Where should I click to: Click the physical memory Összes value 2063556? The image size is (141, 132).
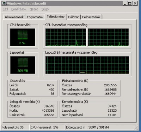110,85
